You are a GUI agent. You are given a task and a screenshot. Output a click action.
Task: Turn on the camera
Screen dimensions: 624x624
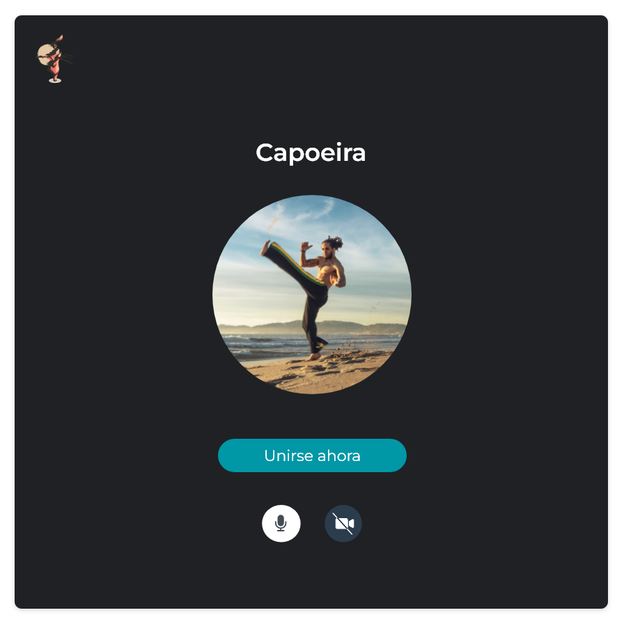343,523
